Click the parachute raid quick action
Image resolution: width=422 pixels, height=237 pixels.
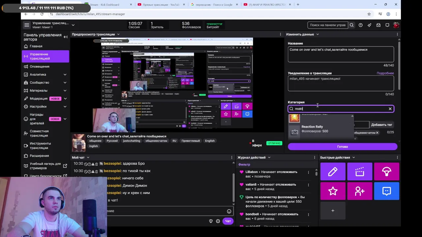tap(386, 171)
